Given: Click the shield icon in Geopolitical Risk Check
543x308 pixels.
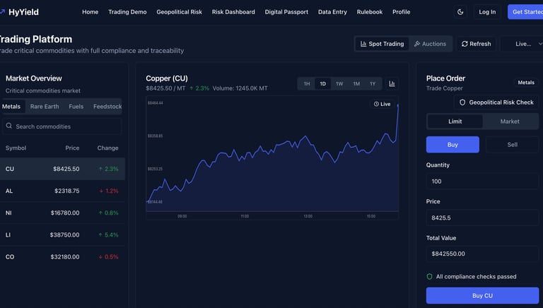Looking at the screenshot, I should pyautogui.click(x=462, y=102).
